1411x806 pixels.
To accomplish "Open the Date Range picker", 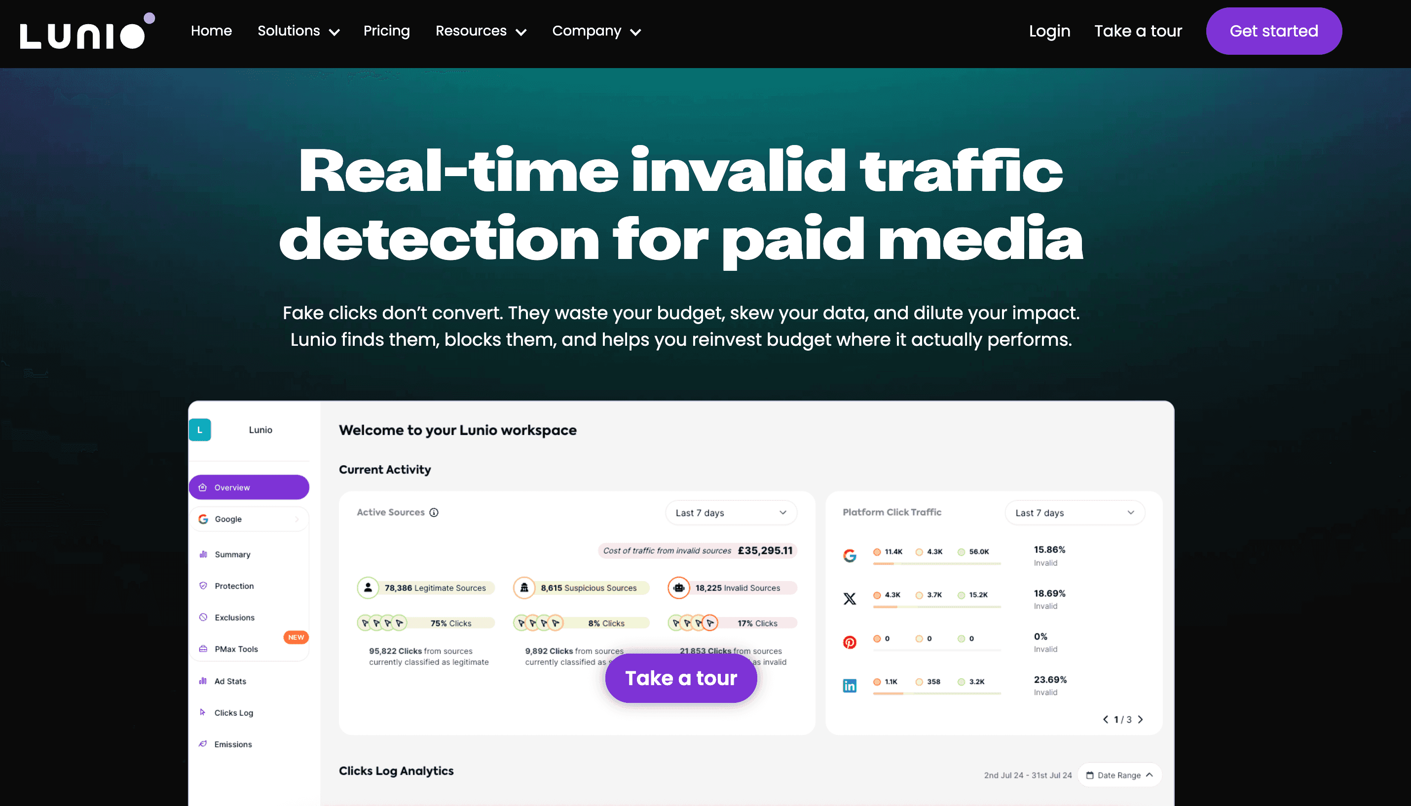I will click(x=1119, y=774).
